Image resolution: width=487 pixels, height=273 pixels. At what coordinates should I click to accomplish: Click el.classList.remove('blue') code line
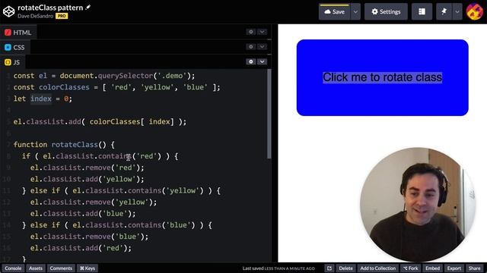(89, 237)
